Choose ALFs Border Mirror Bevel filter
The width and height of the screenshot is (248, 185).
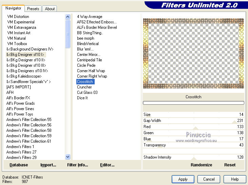(x=97, y=27)
